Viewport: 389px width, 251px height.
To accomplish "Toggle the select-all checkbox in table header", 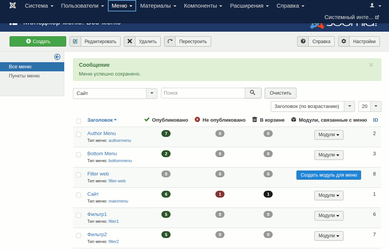I will tap(79, 121).
